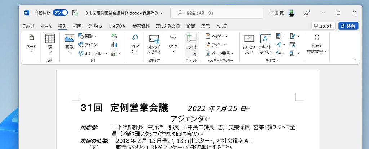This screenshot has height=149, width=369.
Task: Expand the object dropdown arrow
Action: click(x=298, y=53)
